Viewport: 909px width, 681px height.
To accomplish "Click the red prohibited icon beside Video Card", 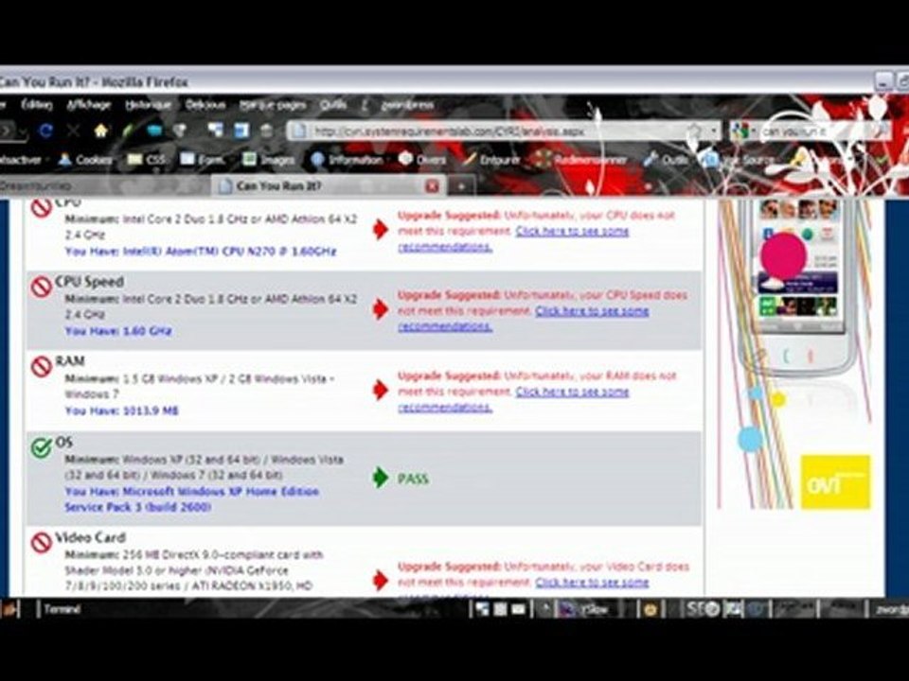I will 41,542.
